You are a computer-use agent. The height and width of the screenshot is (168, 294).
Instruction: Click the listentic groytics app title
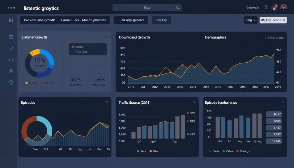[41, 8]
